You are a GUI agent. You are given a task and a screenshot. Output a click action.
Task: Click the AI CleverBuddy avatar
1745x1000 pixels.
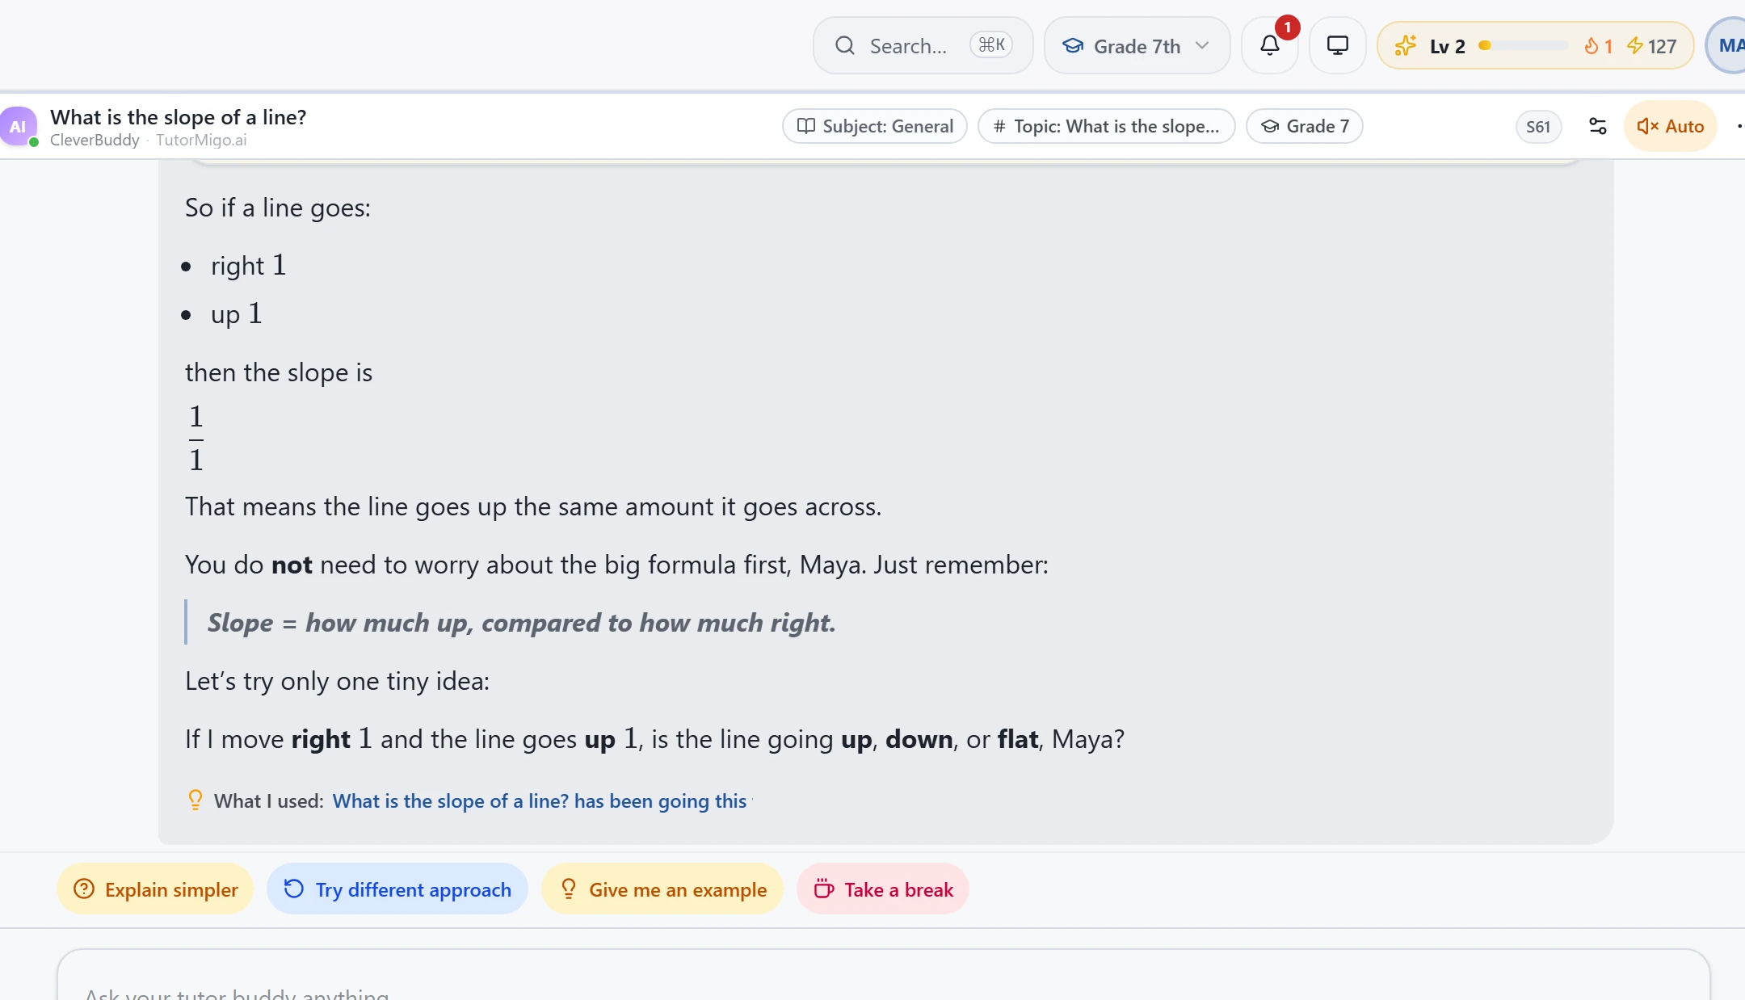[x=18, y=127]
